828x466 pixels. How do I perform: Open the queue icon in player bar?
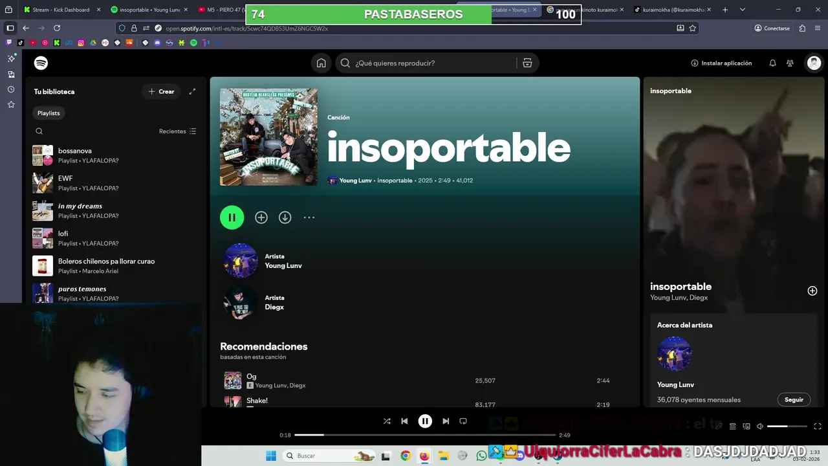[732, 426]
